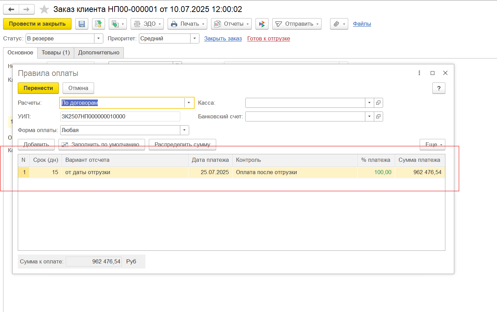Expand the Форма оплаты dropdown
The image size is (497, 312).
pos(184,130)
